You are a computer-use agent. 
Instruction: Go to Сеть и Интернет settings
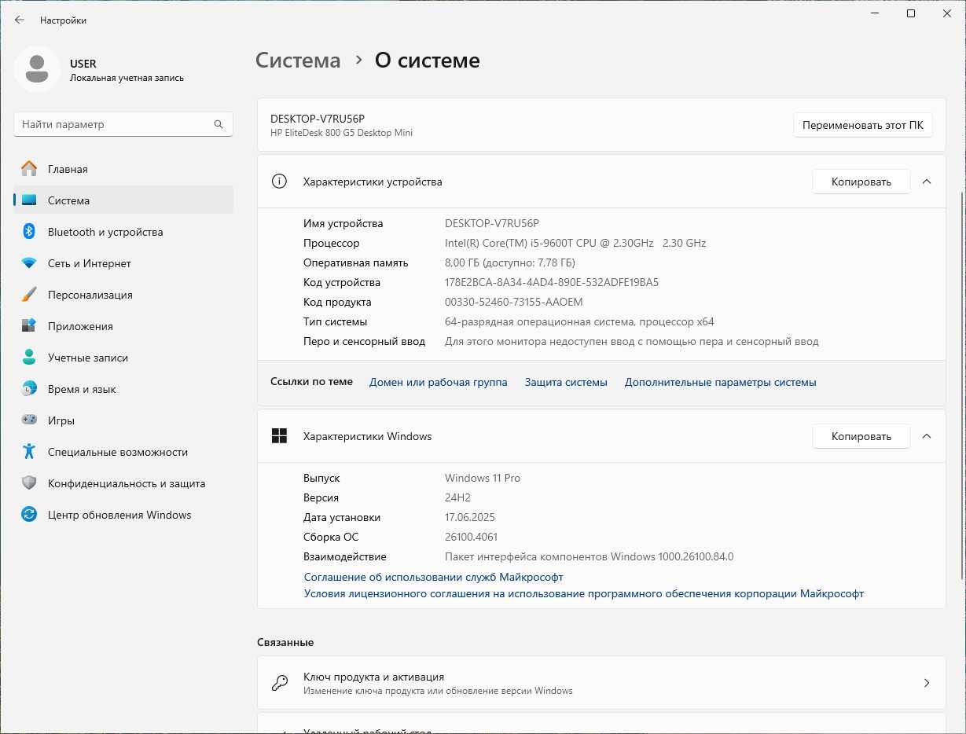123,263
